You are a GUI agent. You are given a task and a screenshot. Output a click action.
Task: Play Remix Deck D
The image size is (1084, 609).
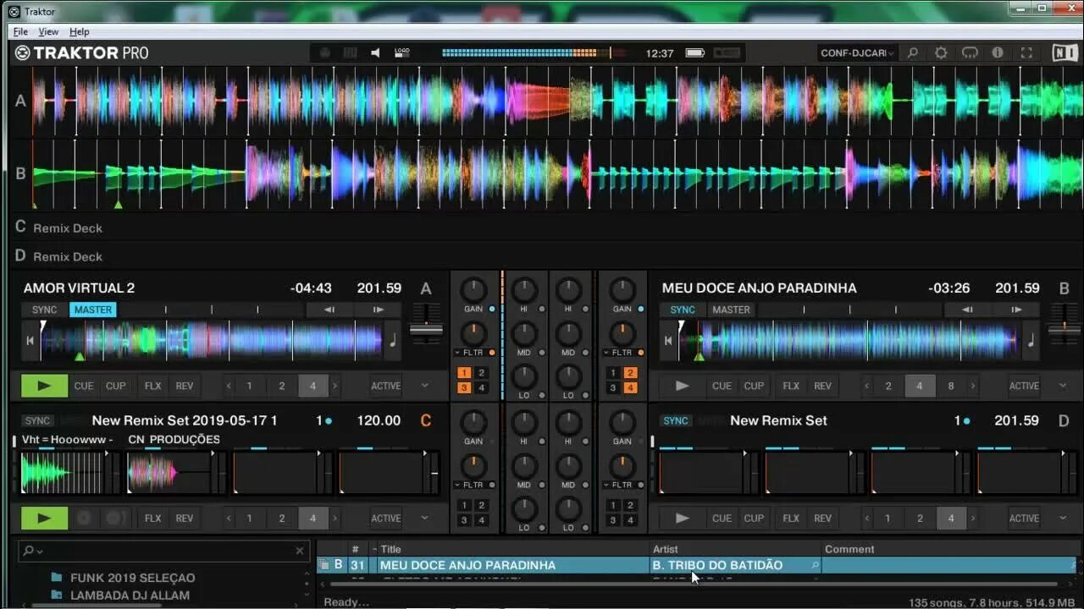click(682, 518)
